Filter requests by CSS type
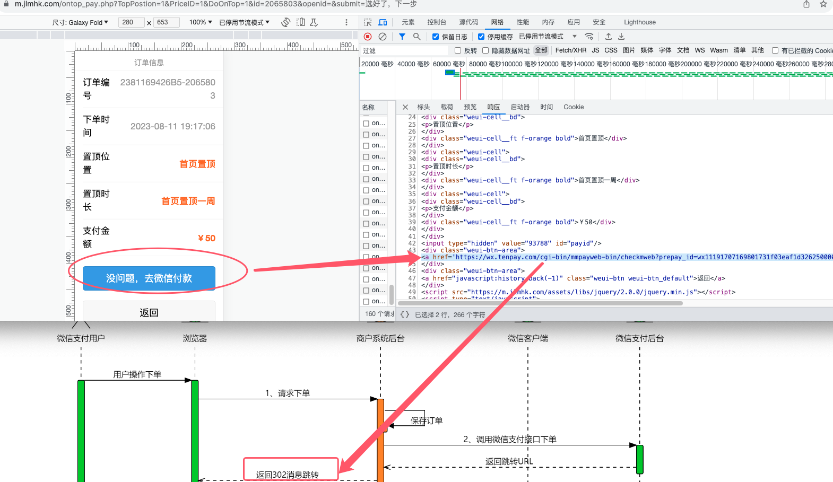This screenshot has width=833, height=482. tap(611, 50)
